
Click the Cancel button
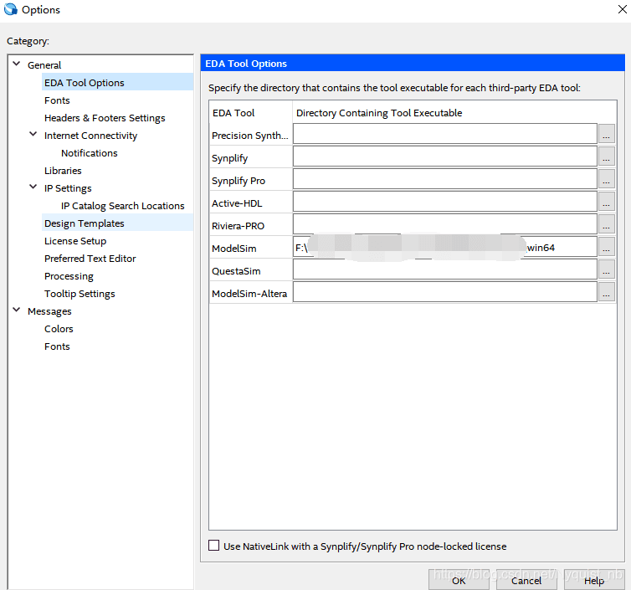[x=526, y=580]
